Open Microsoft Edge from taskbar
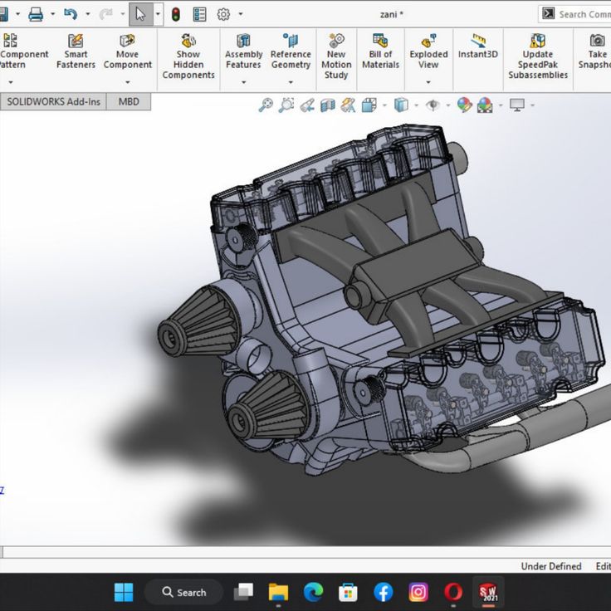 point(313,592)
